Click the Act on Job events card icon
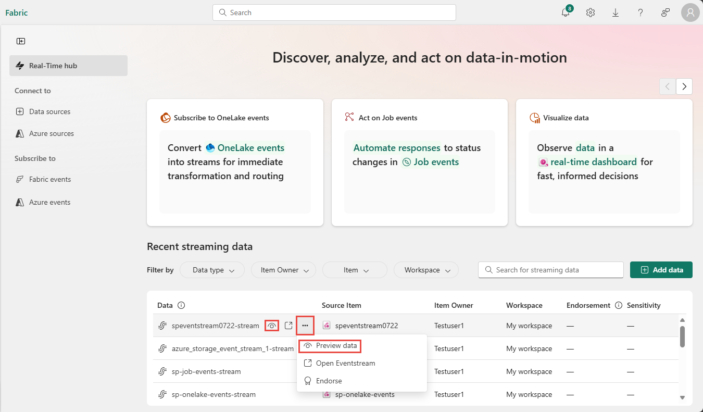This screenshot has height=412, width=703. tap(349, 117)
